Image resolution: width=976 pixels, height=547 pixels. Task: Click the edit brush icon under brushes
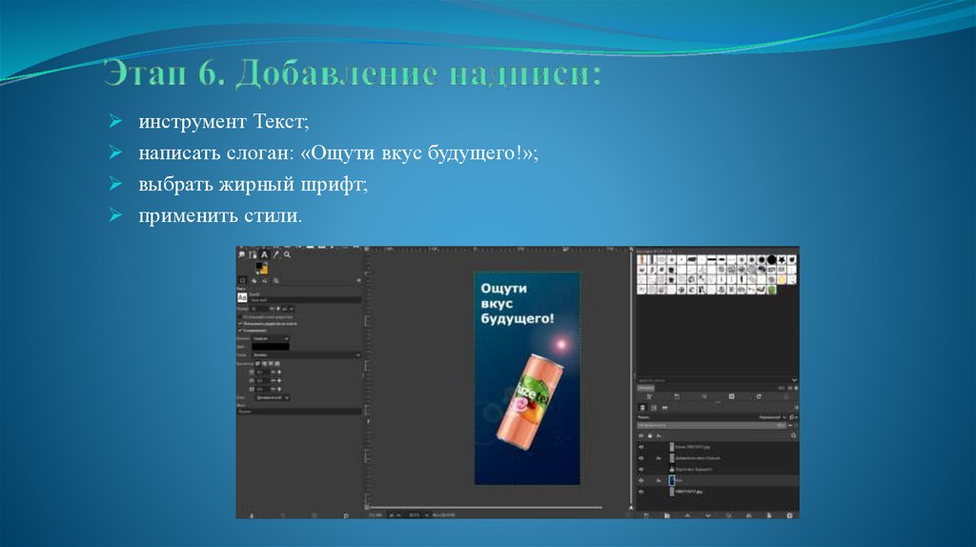tap(649, 396)
